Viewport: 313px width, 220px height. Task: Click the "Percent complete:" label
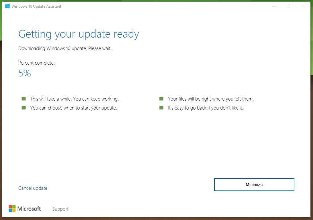coord(36,63)
